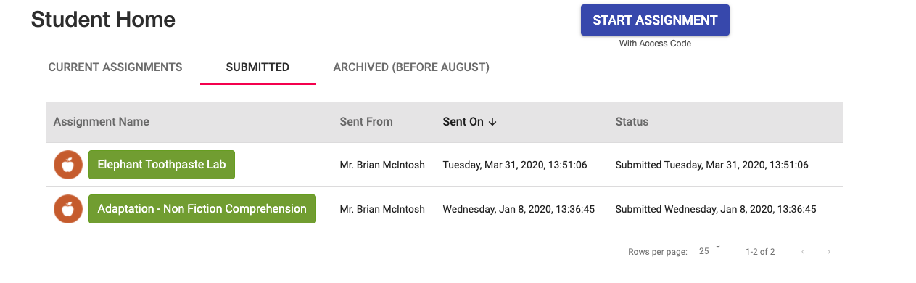
Task: Click the Submitted Mar 31 status text
Action: pos(711,165)
